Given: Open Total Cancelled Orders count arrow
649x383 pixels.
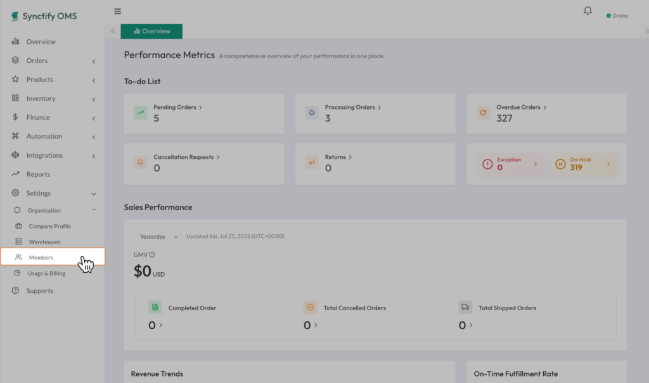Looking at the screenshot, I should click(316, 325).
